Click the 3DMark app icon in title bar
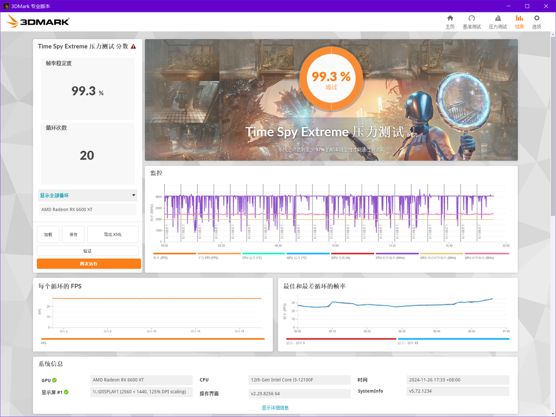This screenshot has width=556, height=417. pyautogui.click(x=6, y=6)
